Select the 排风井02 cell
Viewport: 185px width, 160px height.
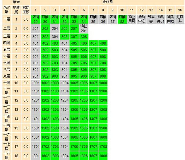(170, 19)
